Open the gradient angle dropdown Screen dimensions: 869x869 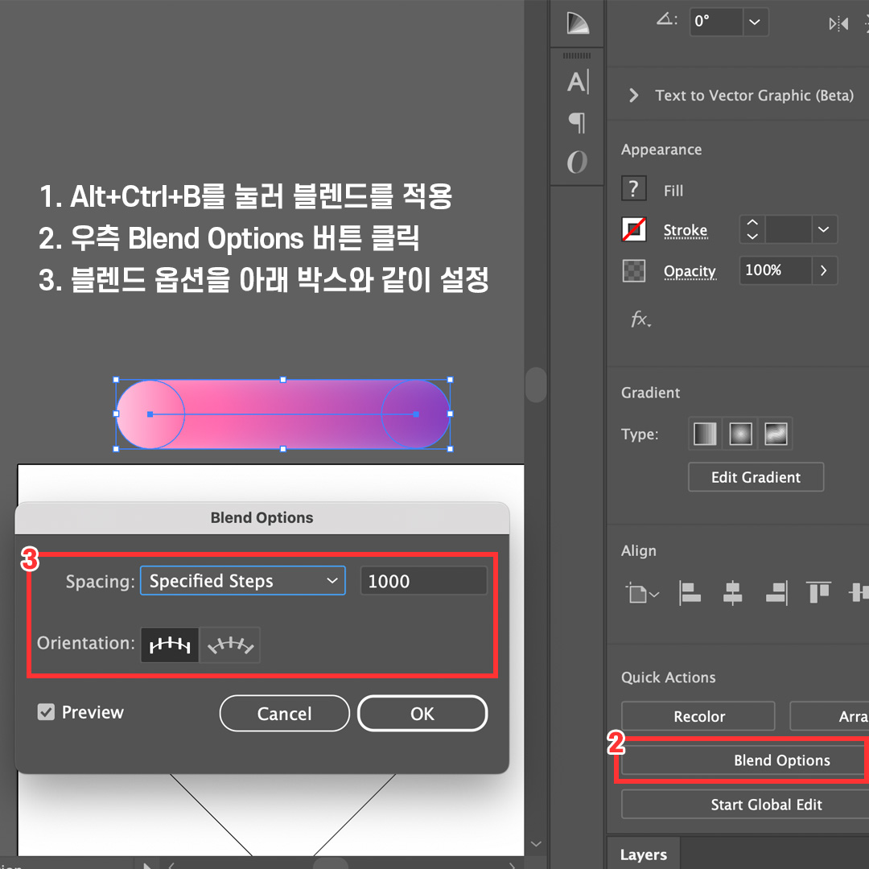[x=755, y=22]
